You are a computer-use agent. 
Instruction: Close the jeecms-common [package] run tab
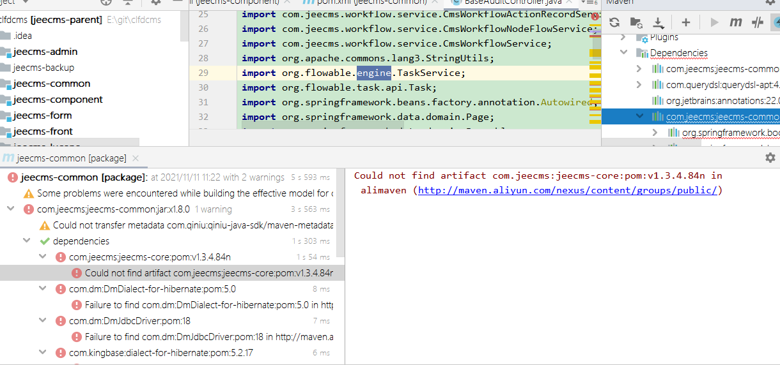click(134, 158)
